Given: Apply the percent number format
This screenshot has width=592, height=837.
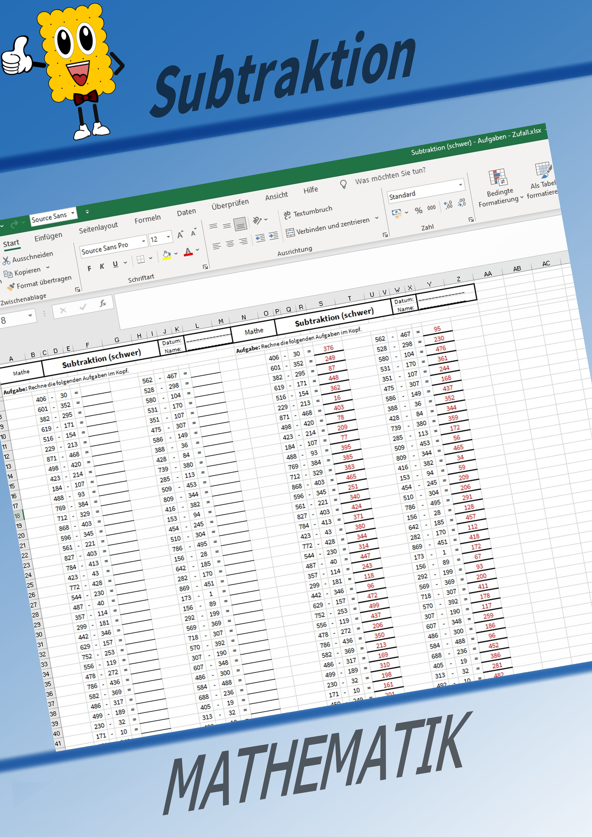Looking at the screenshot, I should 419,210.
